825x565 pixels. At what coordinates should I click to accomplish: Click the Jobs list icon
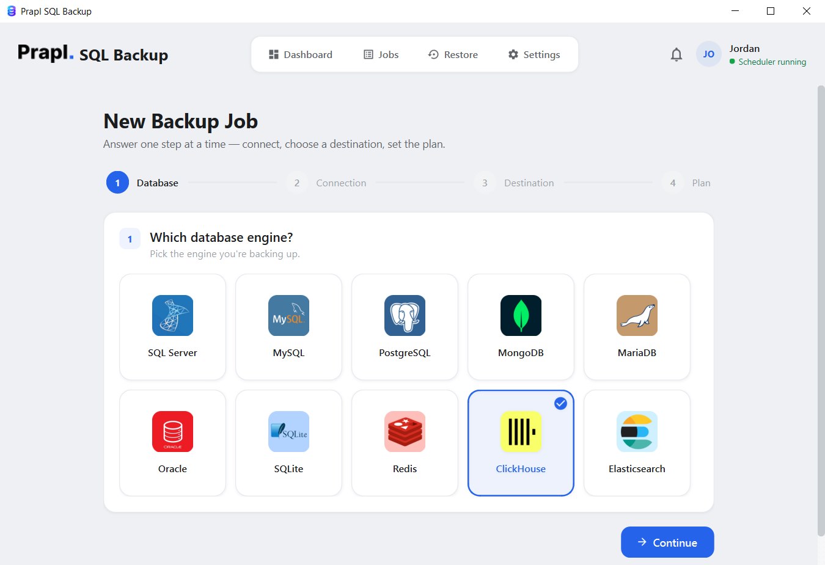point(368,54)
